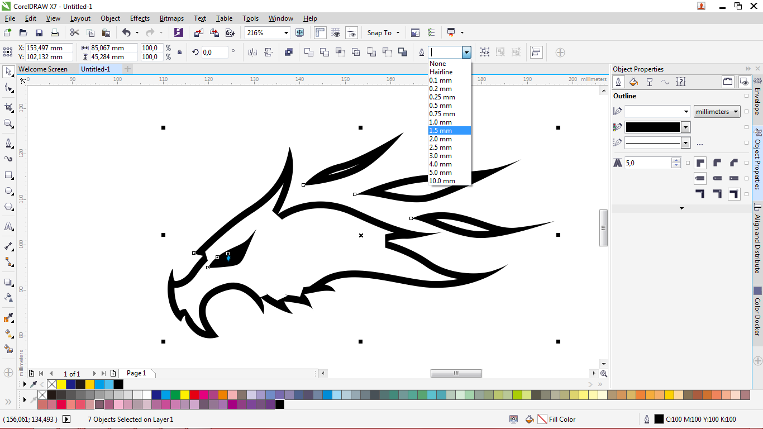Viewport: 763px width, 429px height.
Task: Pick the yellow swatch in the document palette
Action: pyautogui.click(x=61, y=384)
